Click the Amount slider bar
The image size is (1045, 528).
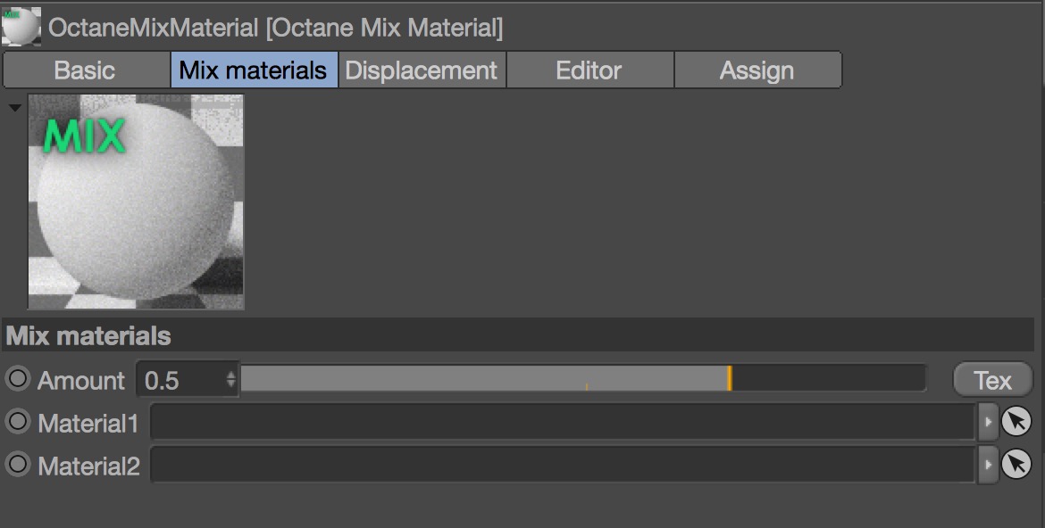click(582, 379)
